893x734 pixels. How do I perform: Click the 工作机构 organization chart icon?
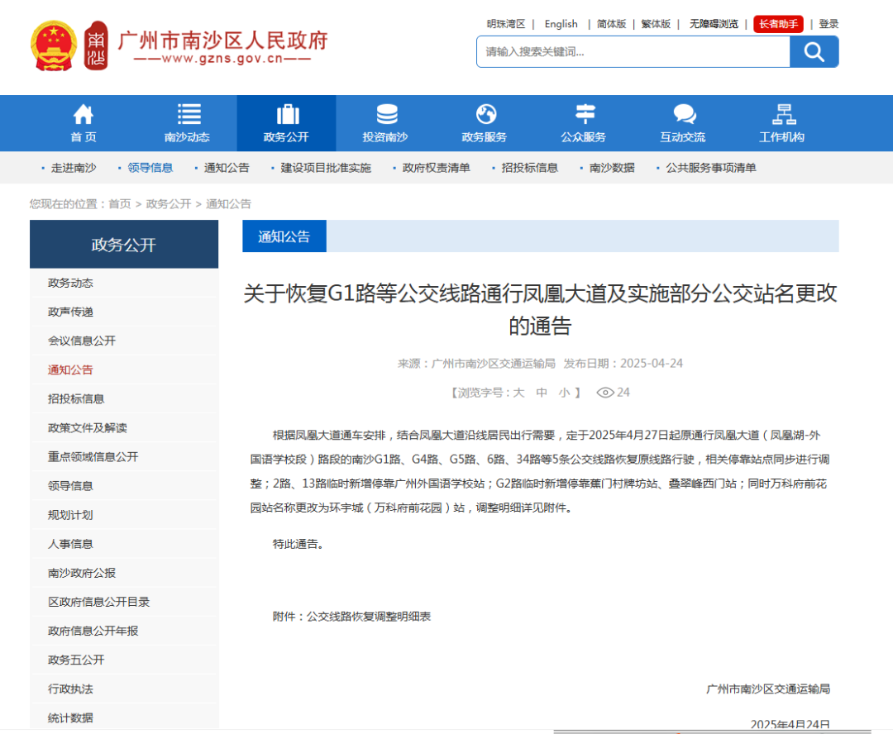coord(782,114)
